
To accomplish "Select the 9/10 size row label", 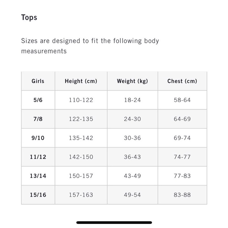I will coord(38,138).
